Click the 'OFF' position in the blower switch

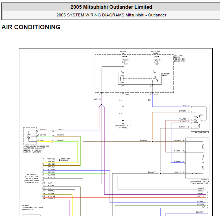tap(201, 115)
